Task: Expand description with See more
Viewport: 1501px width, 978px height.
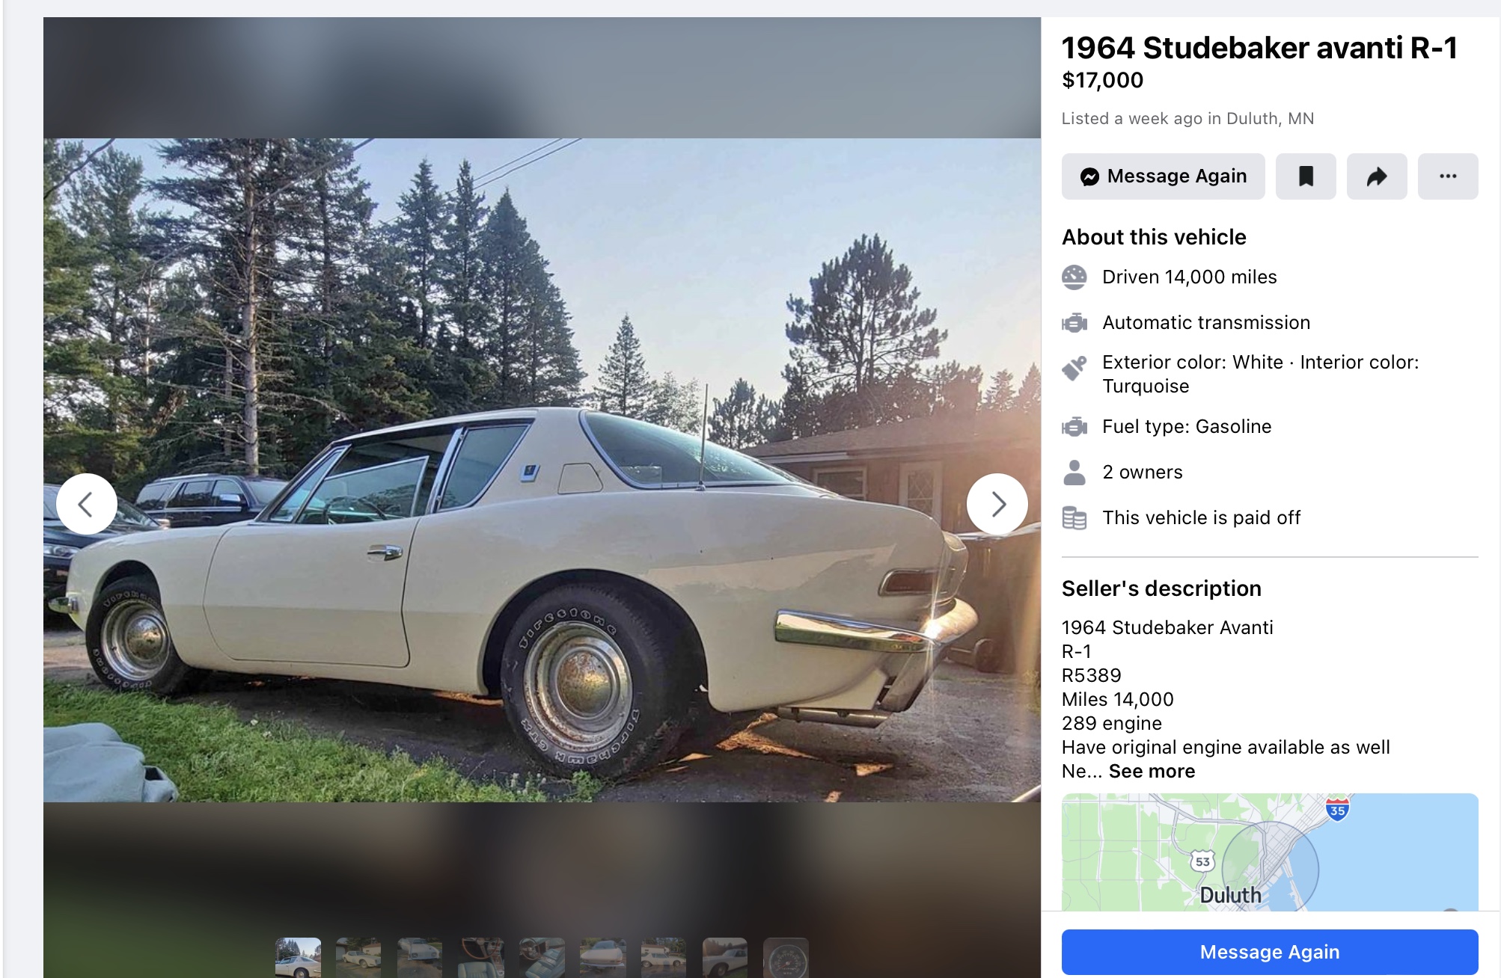Action: tap(1152, 771)
